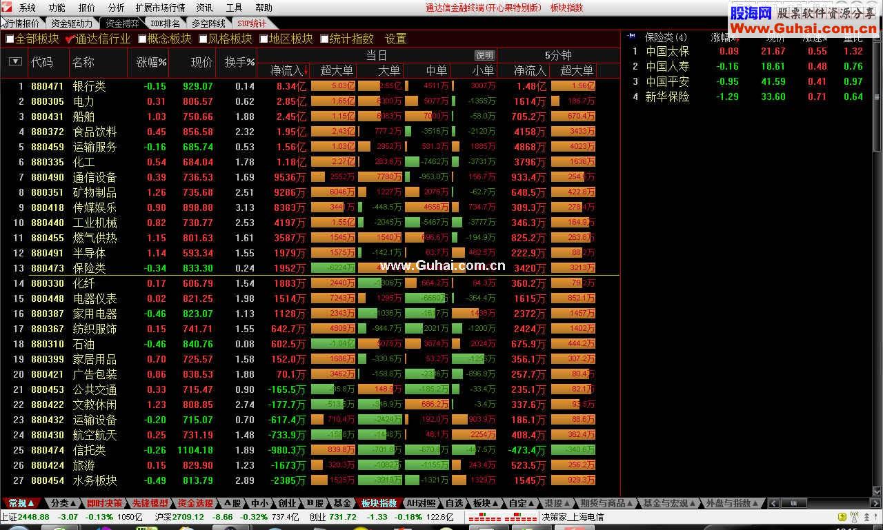Enable the 概念板块 checkbox
The width and height of the screenshot is (883, 530).
coord(142,39)
